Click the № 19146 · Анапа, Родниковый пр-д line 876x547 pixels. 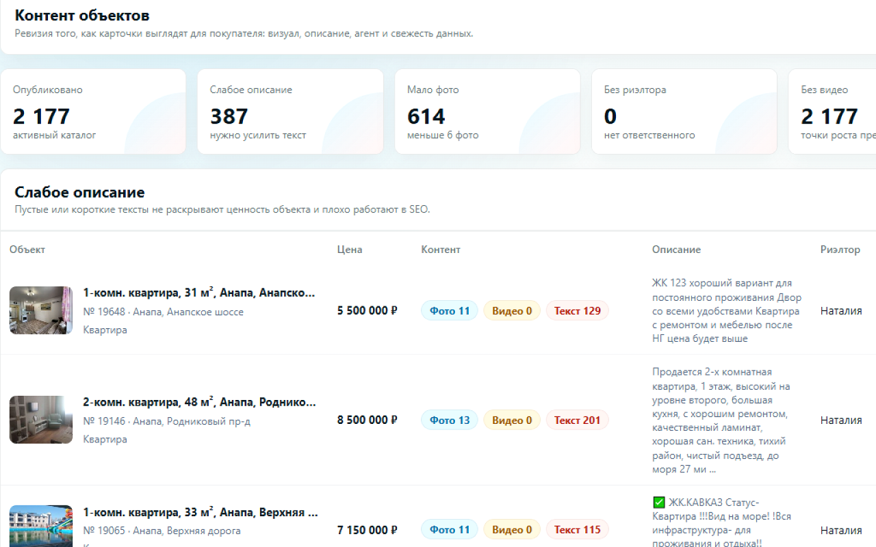coord(166,421)
